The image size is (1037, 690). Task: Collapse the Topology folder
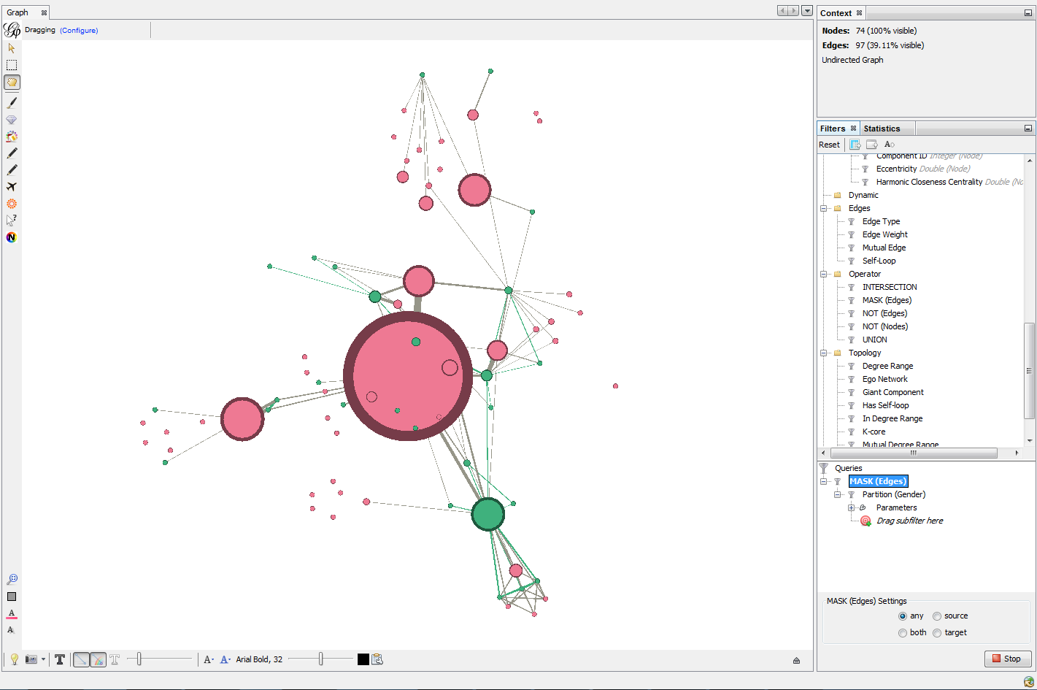[x=824, y=353]
